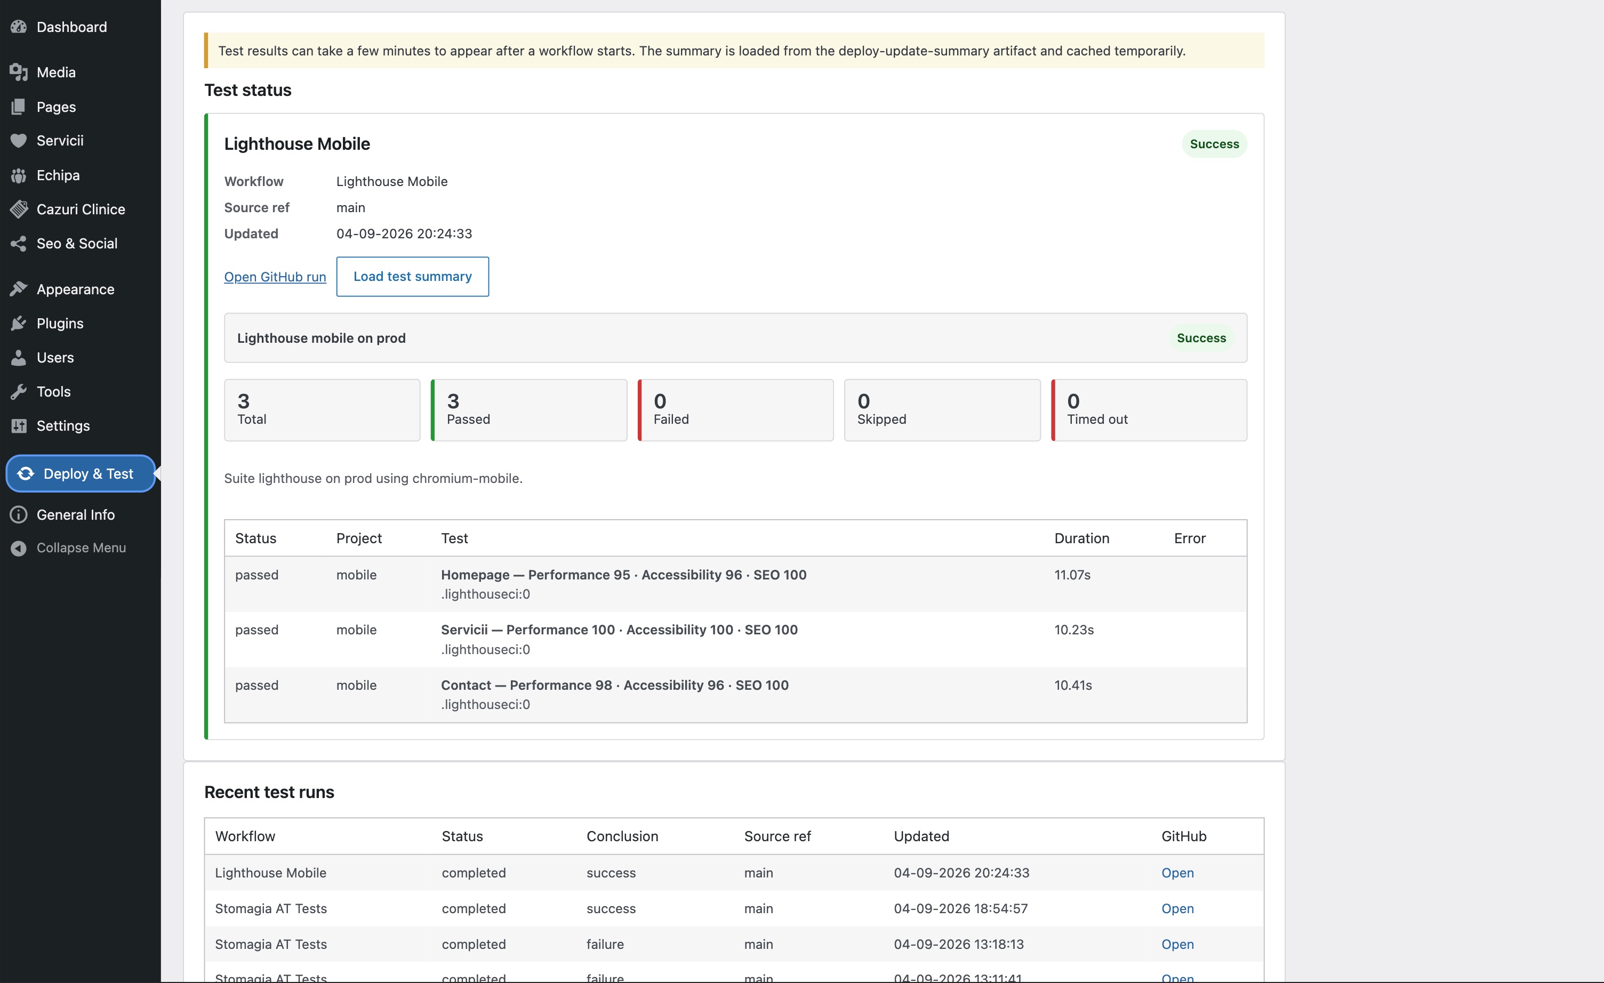
Task: Click the Contact Performance 98 test row
Action: pos(735,695)
